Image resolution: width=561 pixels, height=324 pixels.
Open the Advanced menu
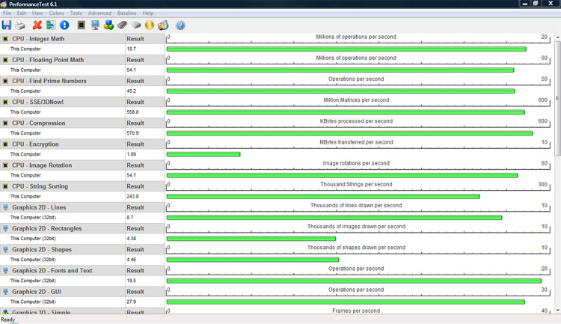click(x=99, y=13)
